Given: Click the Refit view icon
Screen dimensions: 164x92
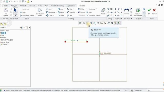Looking at the screenshot, I should 80,23.
